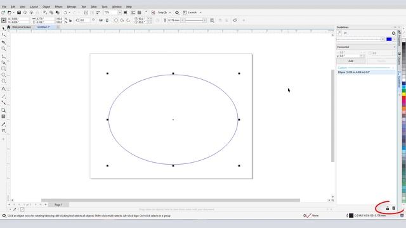Select the Pick tool in the toolbox

[4, 28]
